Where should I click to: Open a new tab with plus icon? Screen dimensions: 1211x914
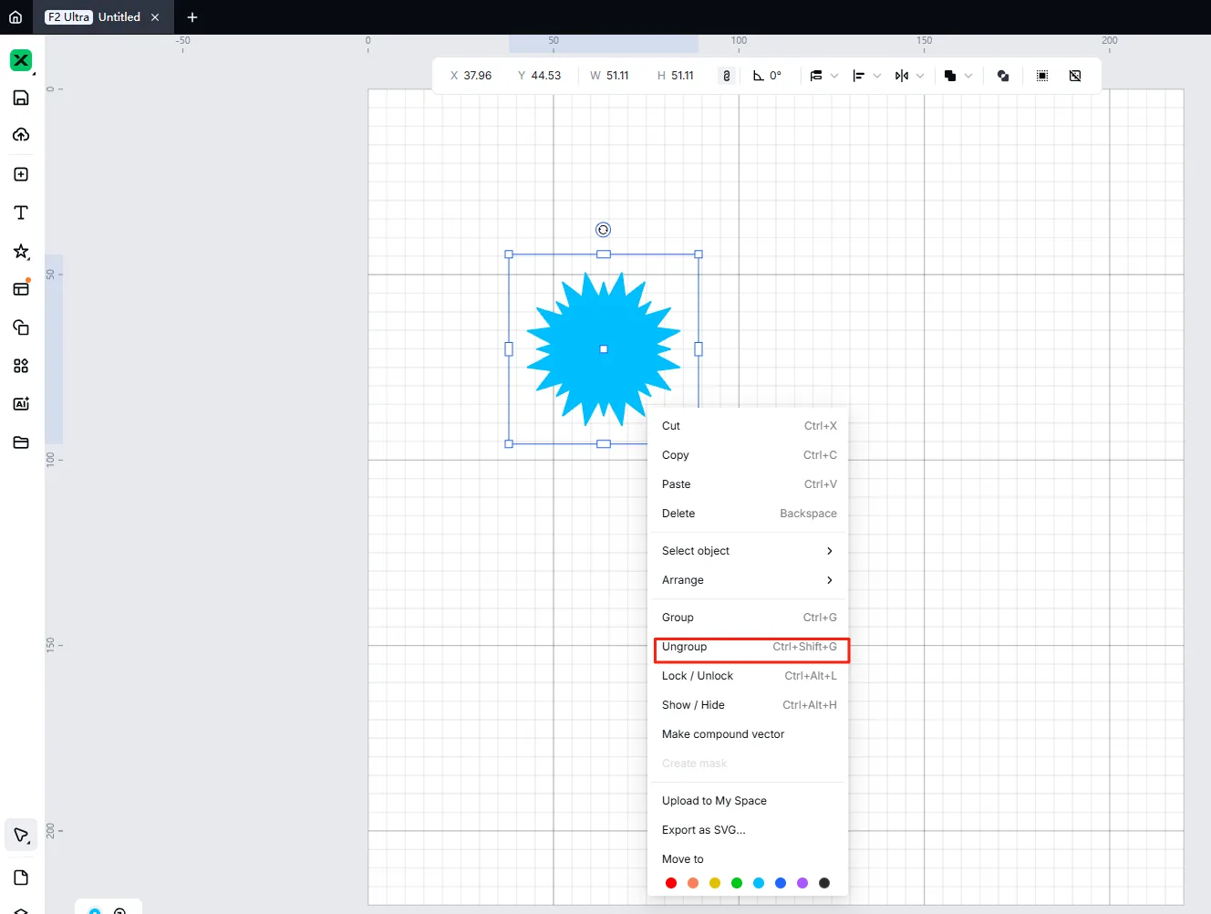click(192, 17)
